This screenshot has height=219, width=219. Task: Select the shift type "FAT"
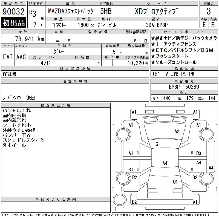8,57
